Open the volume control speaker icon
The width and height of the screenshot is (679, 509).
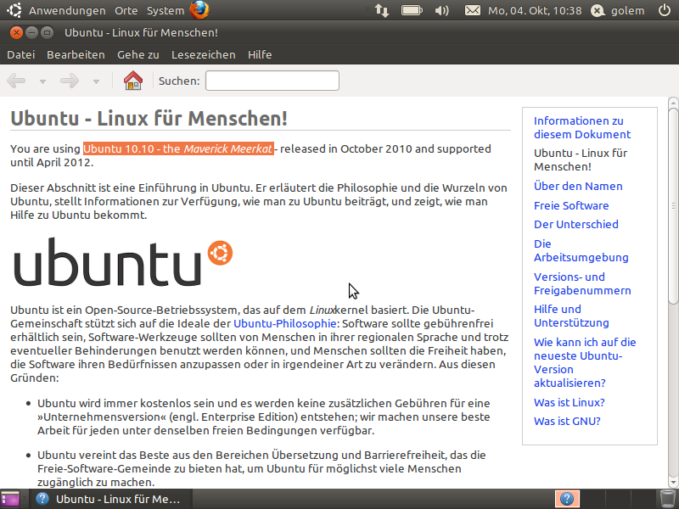441,10
